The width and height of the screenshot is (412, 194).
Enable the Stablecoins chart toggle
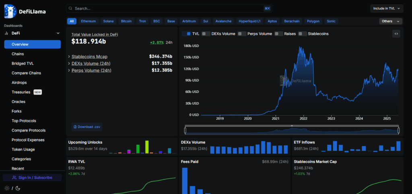click(302, 34)
